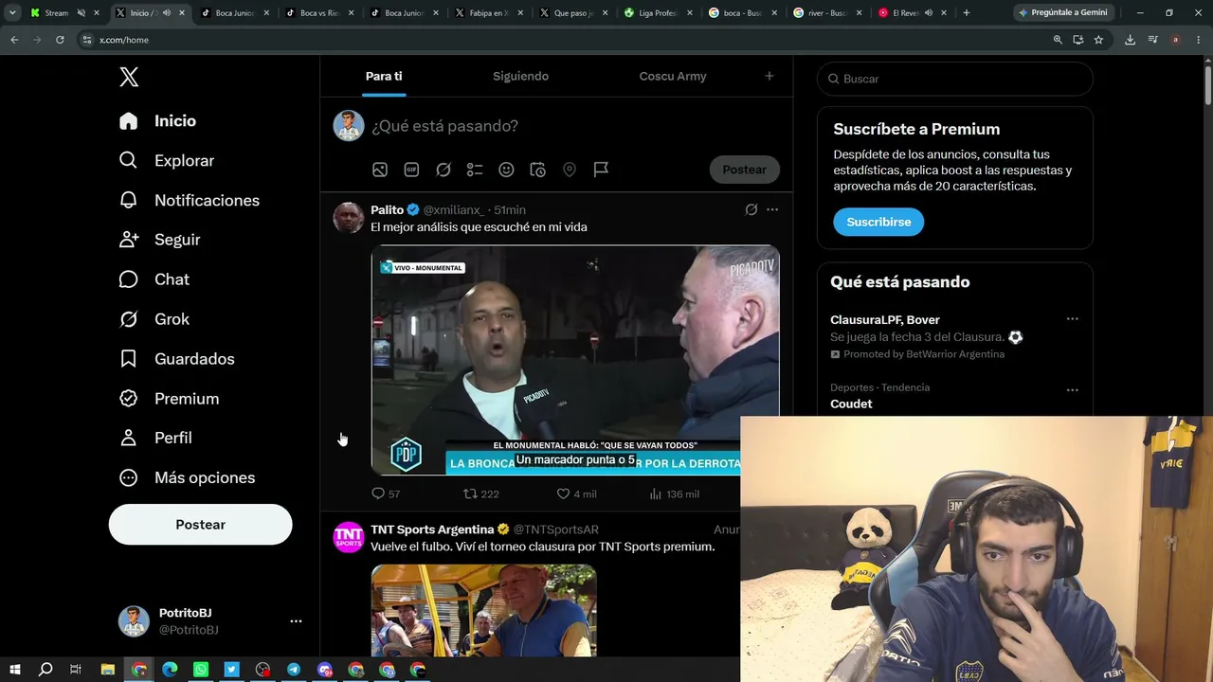Open more options on Palito's post

[772, 209]
